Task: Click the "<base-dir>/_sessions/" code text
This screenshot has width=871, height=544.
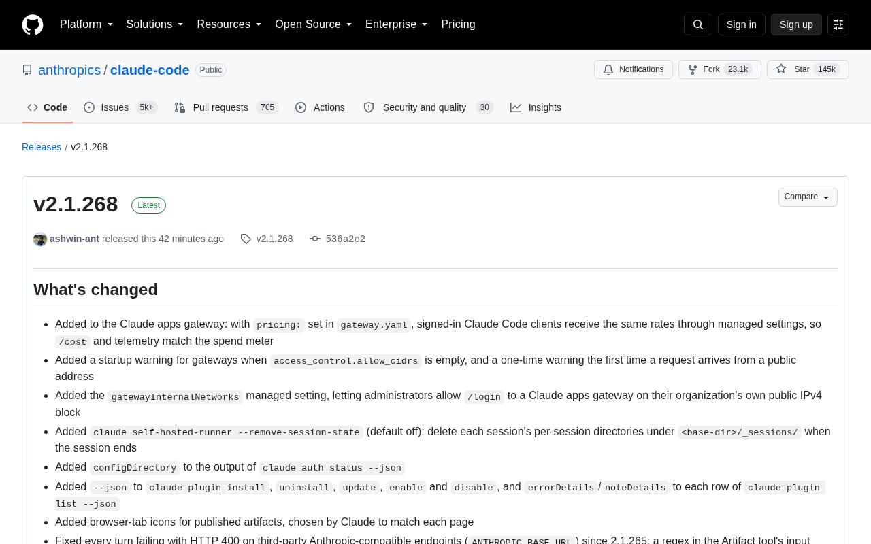Action: 740,432
